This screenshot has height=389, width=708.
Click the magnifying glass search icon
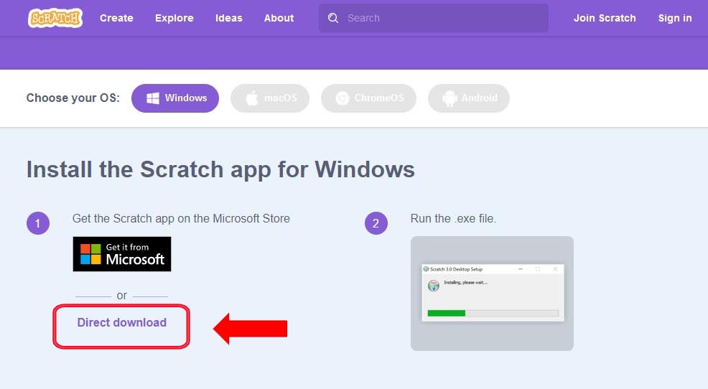tap(333, 18)
